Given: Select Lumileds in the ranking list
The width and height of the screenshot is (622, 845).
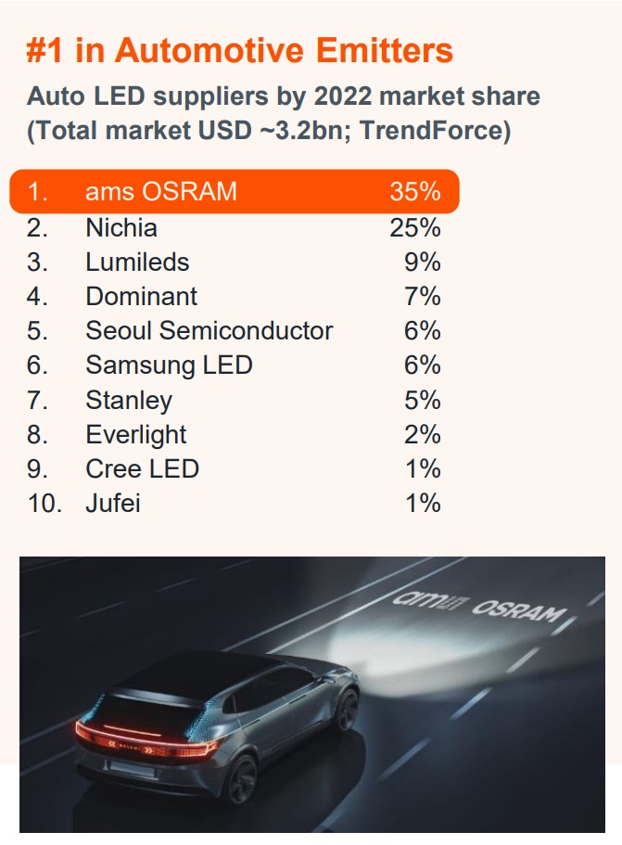Looking at the screenshot, I should (137, 262).
